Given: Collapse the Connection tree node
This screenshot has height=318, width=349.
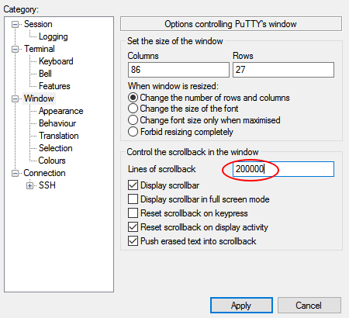Looking at the screenshot, I should (x=16, y=173).
